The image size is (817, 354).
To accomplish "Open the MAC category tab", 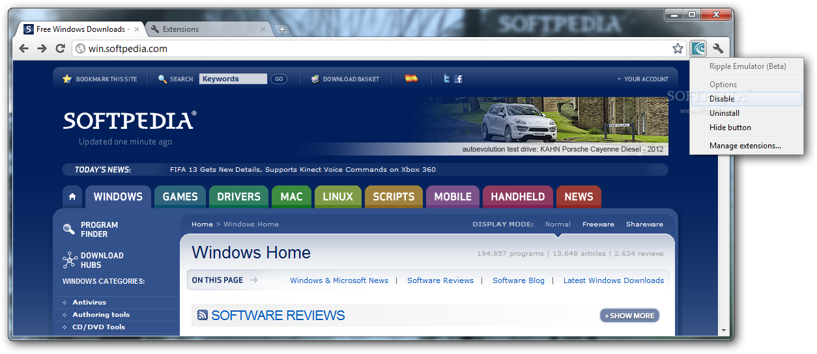I will 291,197.
